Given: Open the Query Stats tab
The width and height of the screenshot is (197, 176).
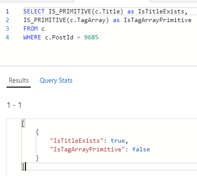Looking at the screenshot, I should [56, 80].
